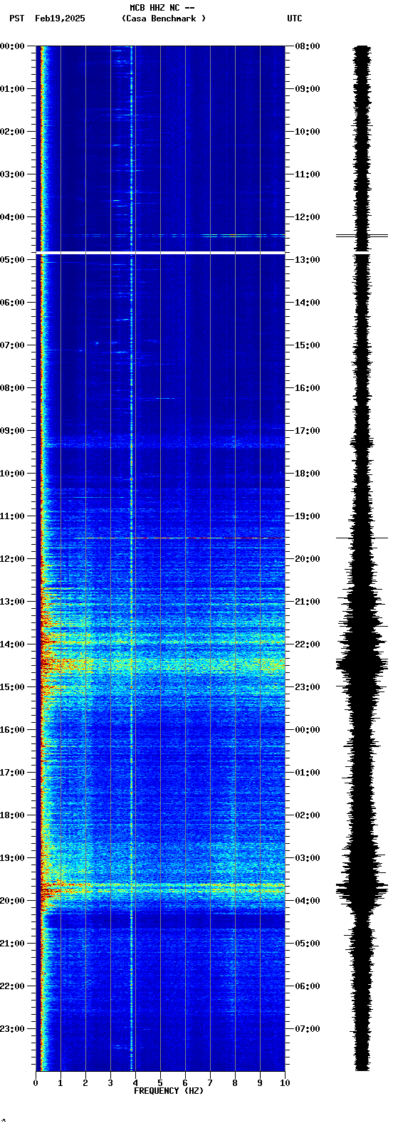Click the frequency axis tick label "10"
This screenshot has height=1128, width=393.
point(285,1083)
